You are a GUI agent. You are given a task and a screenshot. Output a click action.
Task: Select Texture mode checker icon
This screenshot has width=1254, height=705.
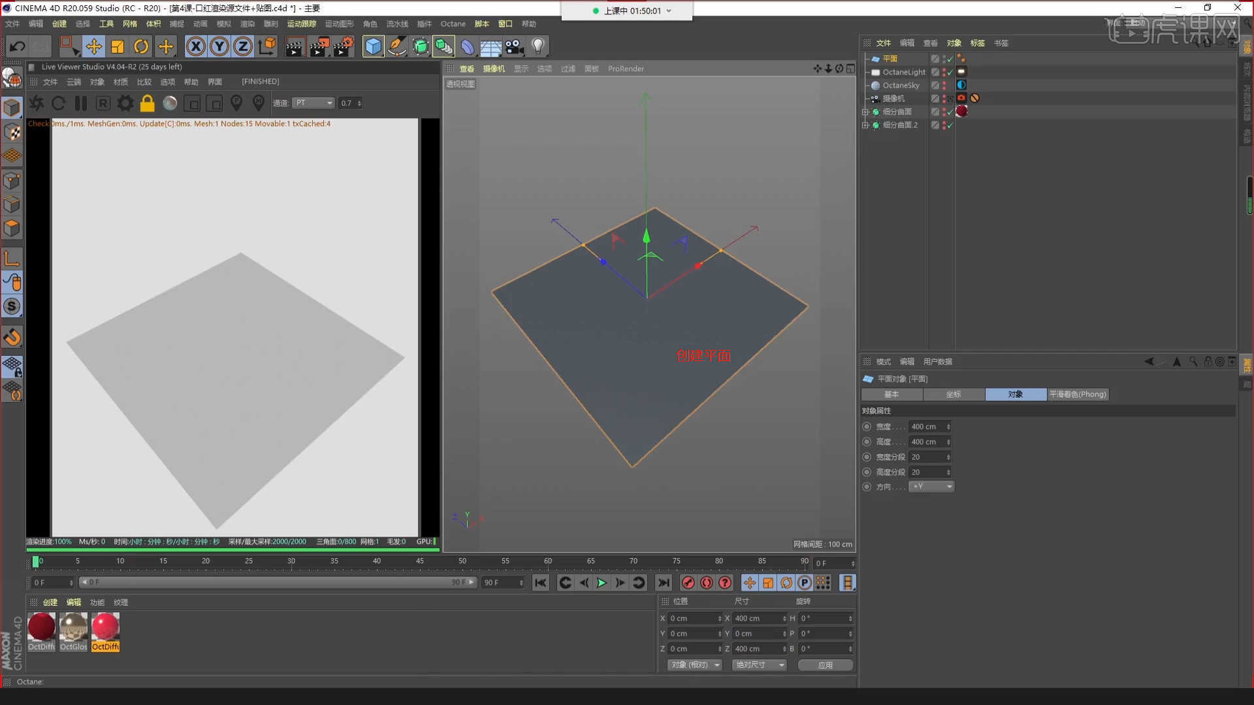12,132
